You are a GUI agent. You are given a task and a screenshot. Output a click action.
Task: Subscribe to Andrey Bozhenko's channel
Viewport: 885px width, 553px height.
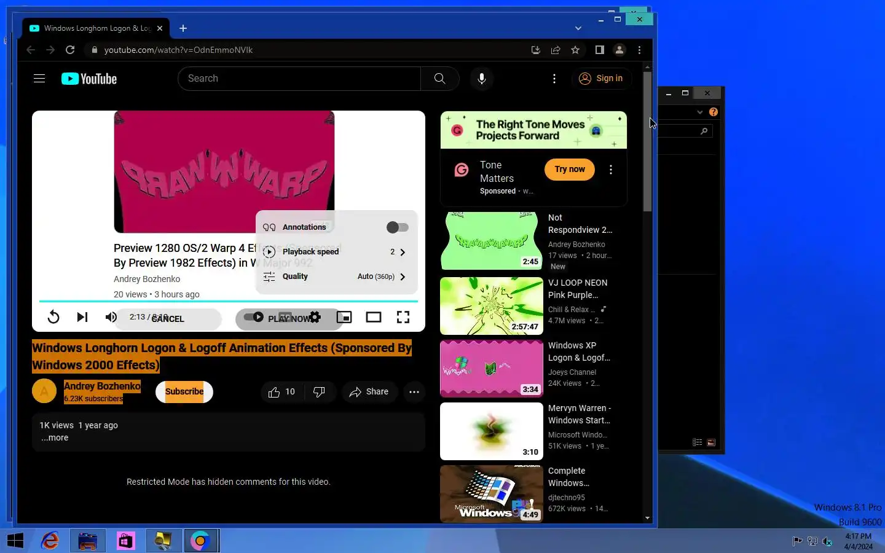click(184, 391)
